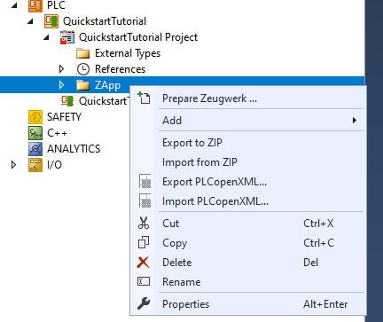
Task: Click the Del shortcut text
Action: click(x=310, y=263)
